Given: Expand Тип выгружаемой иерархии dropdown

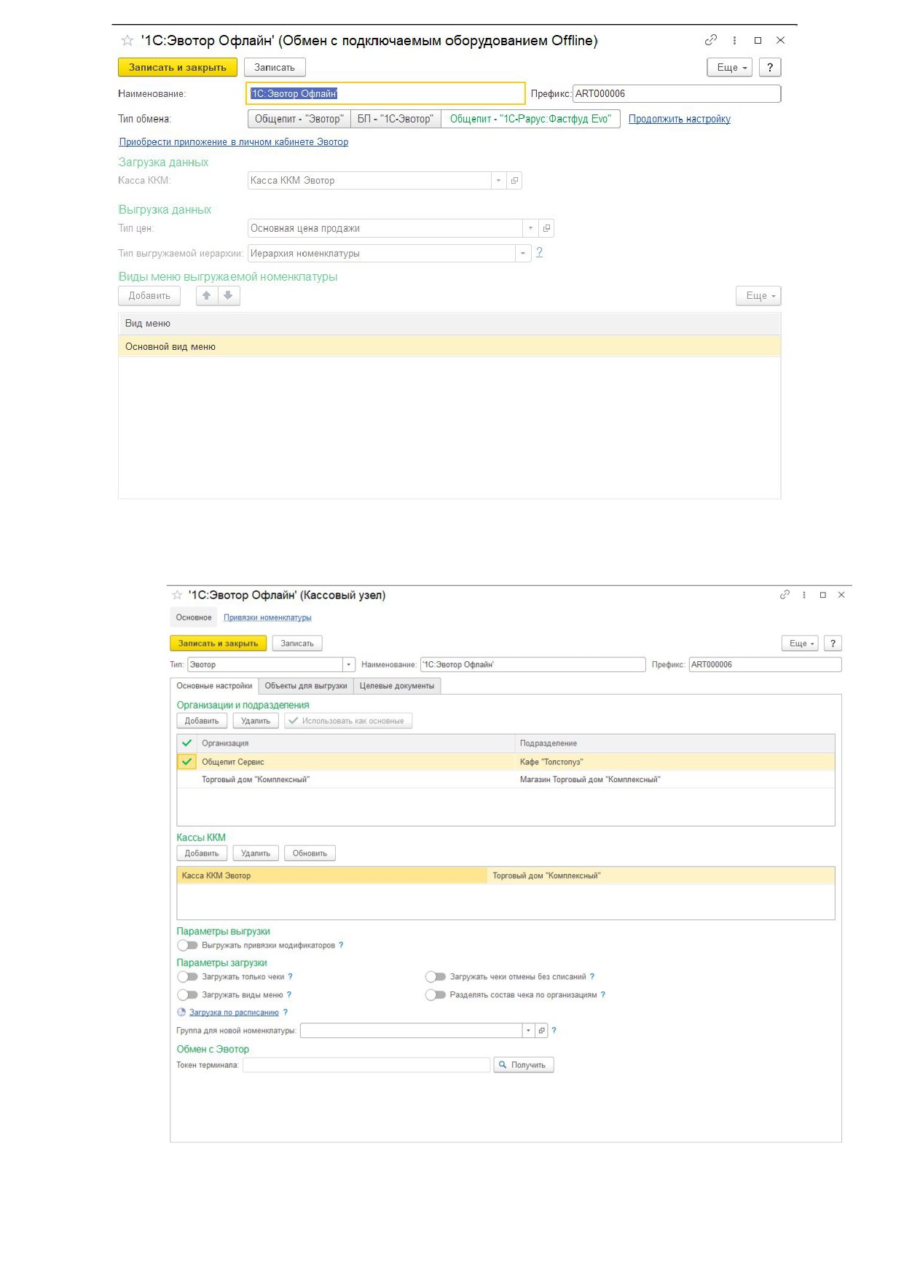Looking at the screenshot, I should click(x=523, y=254).
